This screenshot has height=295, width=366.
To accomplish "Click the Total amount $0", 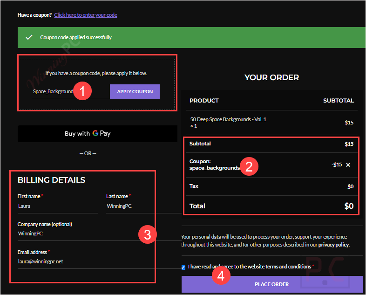I will 349,206.
